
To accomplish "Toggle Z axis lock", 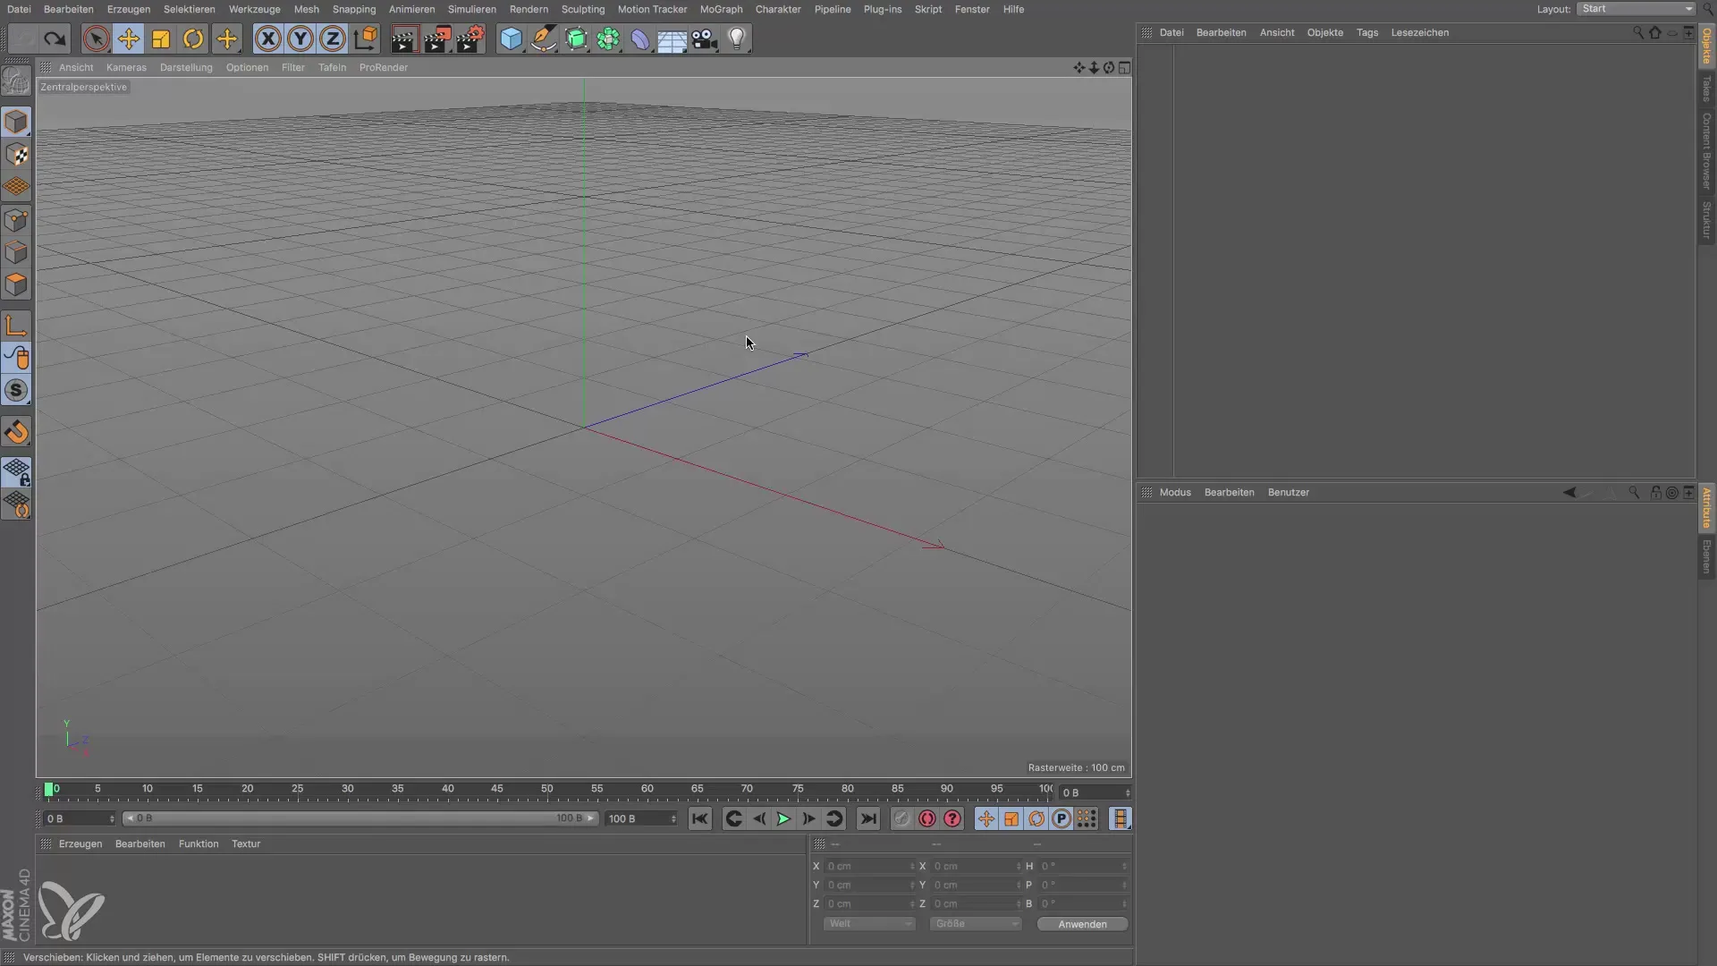I will click(333, 39).
